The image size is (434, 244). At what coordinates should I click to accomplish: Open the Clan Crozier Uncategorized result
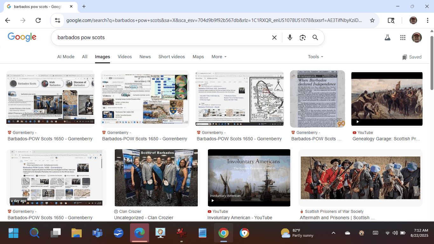pyautogui.click(x=143, y=218)
